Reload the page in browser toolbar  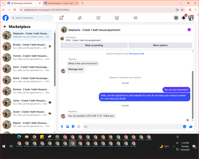(15, 10)
